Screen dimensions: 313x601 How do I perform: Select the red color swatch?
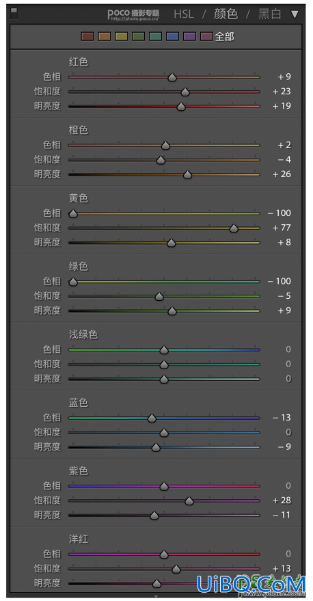coord(87,36)
